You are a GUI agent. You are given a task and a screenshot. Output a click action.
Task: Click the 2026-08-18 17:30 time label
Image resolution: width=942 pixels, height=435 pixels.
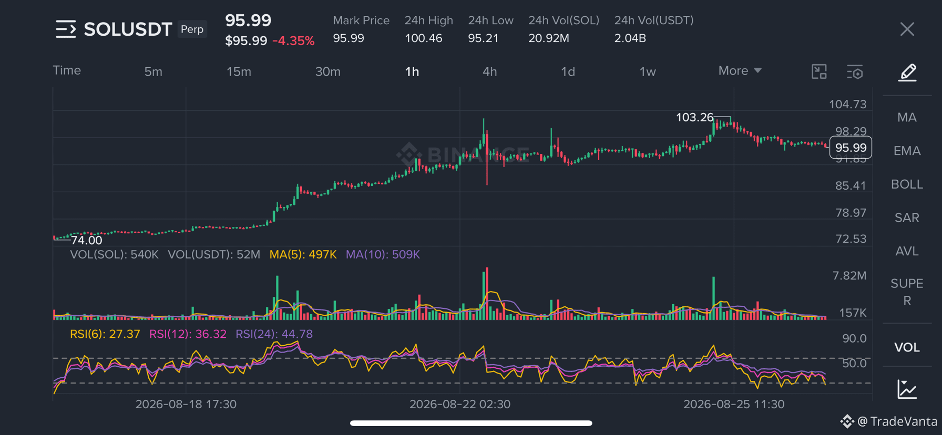point(186,404)
